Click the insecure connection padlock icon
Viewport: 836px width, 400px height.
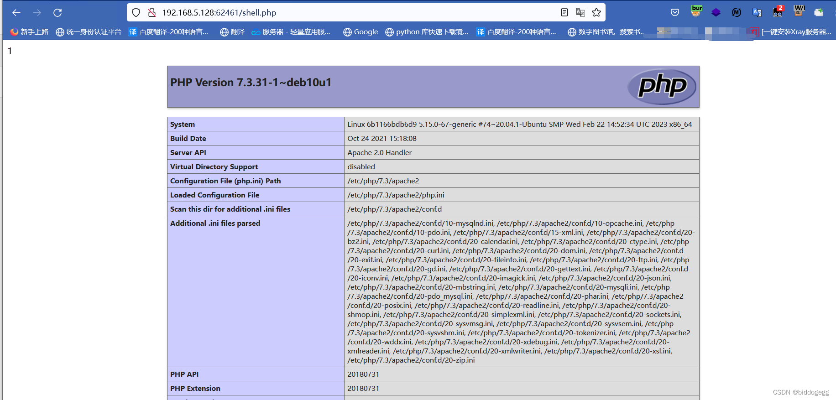click(152, 13)
